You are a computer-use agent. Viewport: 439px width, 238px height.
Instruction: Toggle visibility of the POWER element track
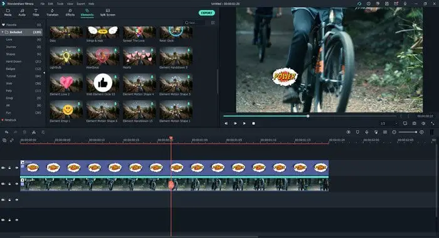(x=17, y=168)
